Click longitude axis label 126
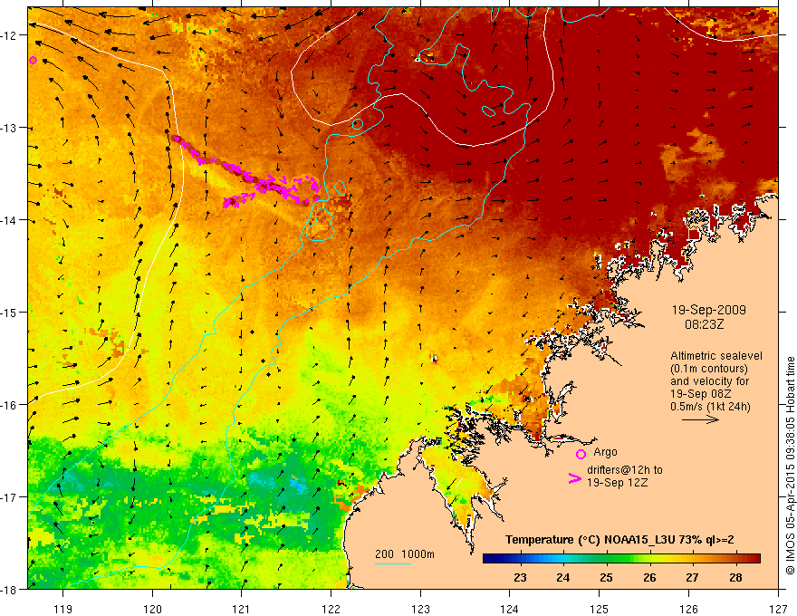Viewport: 797px width, 616px height. (688, 609)
